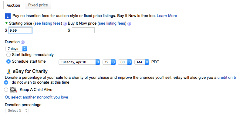Image resolution: width=236 pixels, height=118 pixels.
Task: Open the Tuesday, Apr 18 date dropdown
Action: click(79, 62)
